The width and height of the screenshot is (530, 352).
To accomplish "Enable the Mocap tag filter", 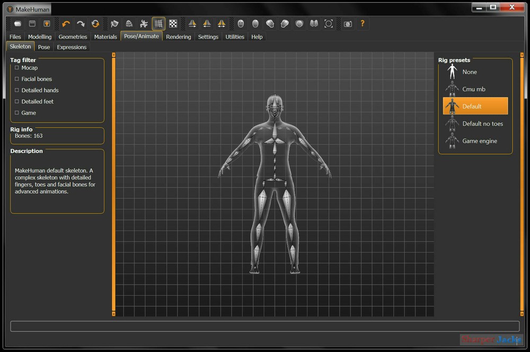I will click(x=17, y=68).
